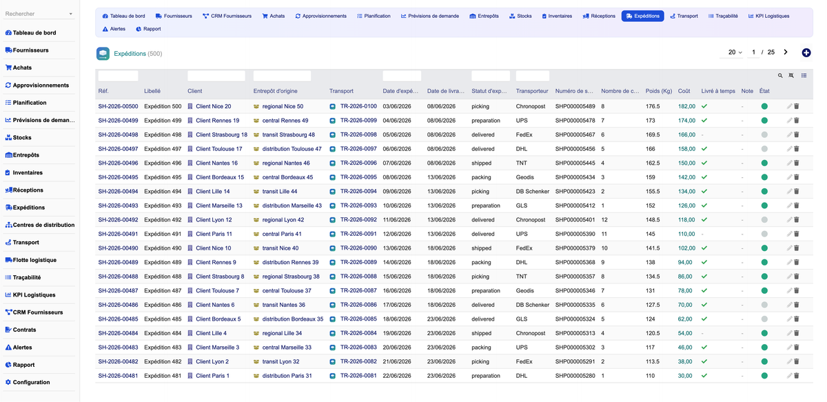The width and height of the screenshot is (827, 402).
Task: Click the Expéditions module icon beside the title
Action: click(103, 53)
